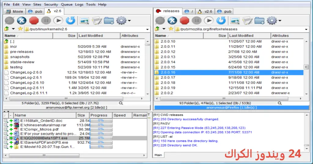The width and height of the screenshot is (313, 164).
Task: Select the pre-releases folder
Action: click(x=22, y=52)
